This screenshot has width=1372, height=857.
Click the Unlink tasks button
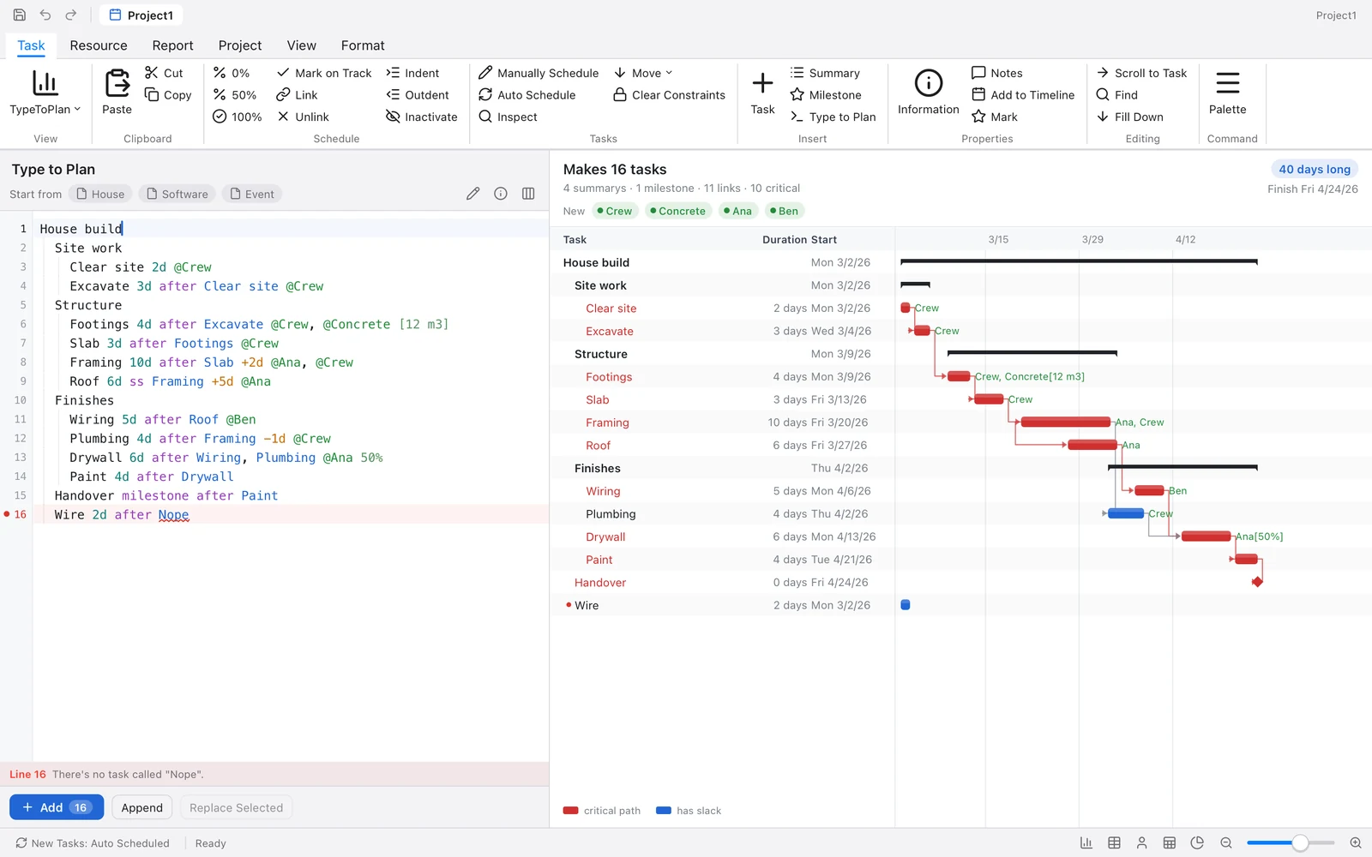pos(303,117)
